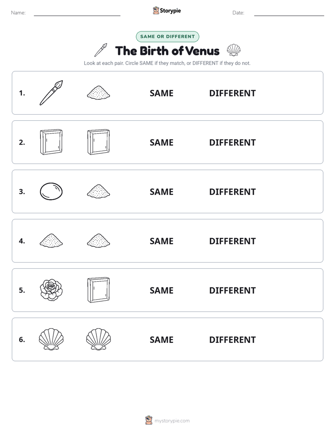The width and height of the screenshot is (335, 434).
Task: Choose SAME for row 4
Action: click(161, 241)
